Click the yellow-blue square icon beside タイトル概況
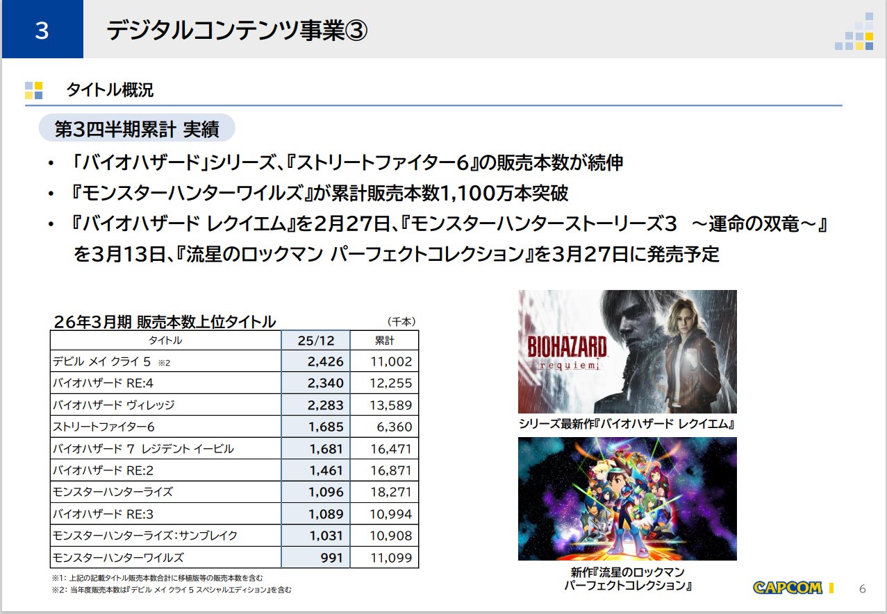Viewport: 887px width, 614px height. [x=33, y=89]
